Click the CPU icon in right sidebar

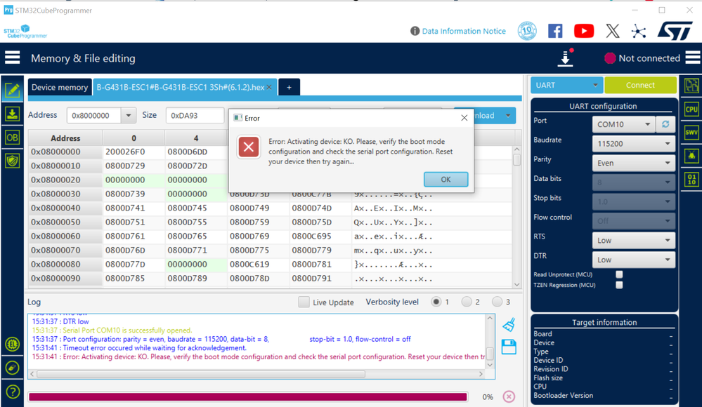[691, 109]
